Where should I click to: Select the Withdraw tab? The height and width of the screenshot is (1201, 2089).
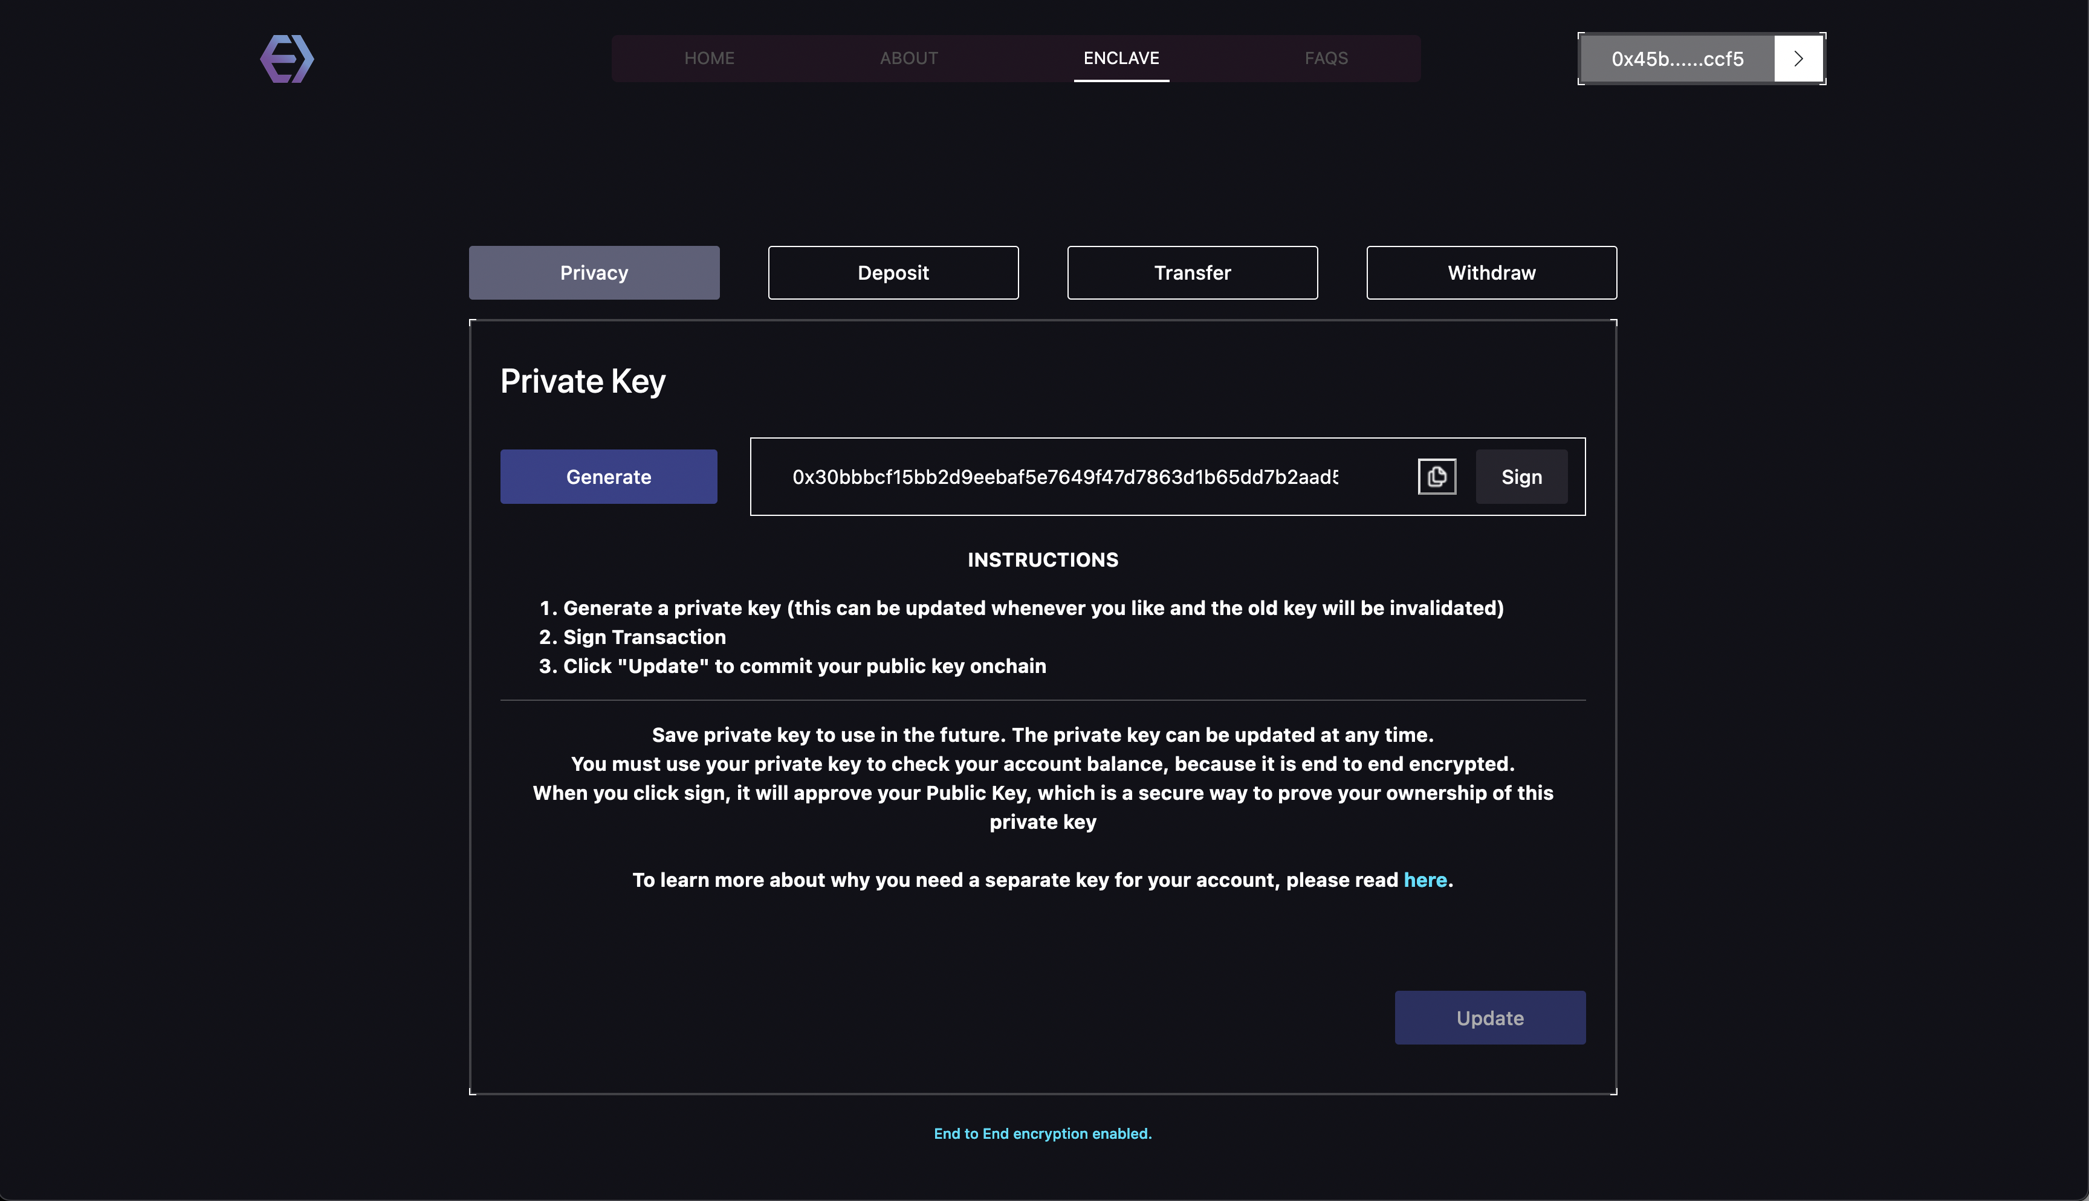coord(1491,273)
